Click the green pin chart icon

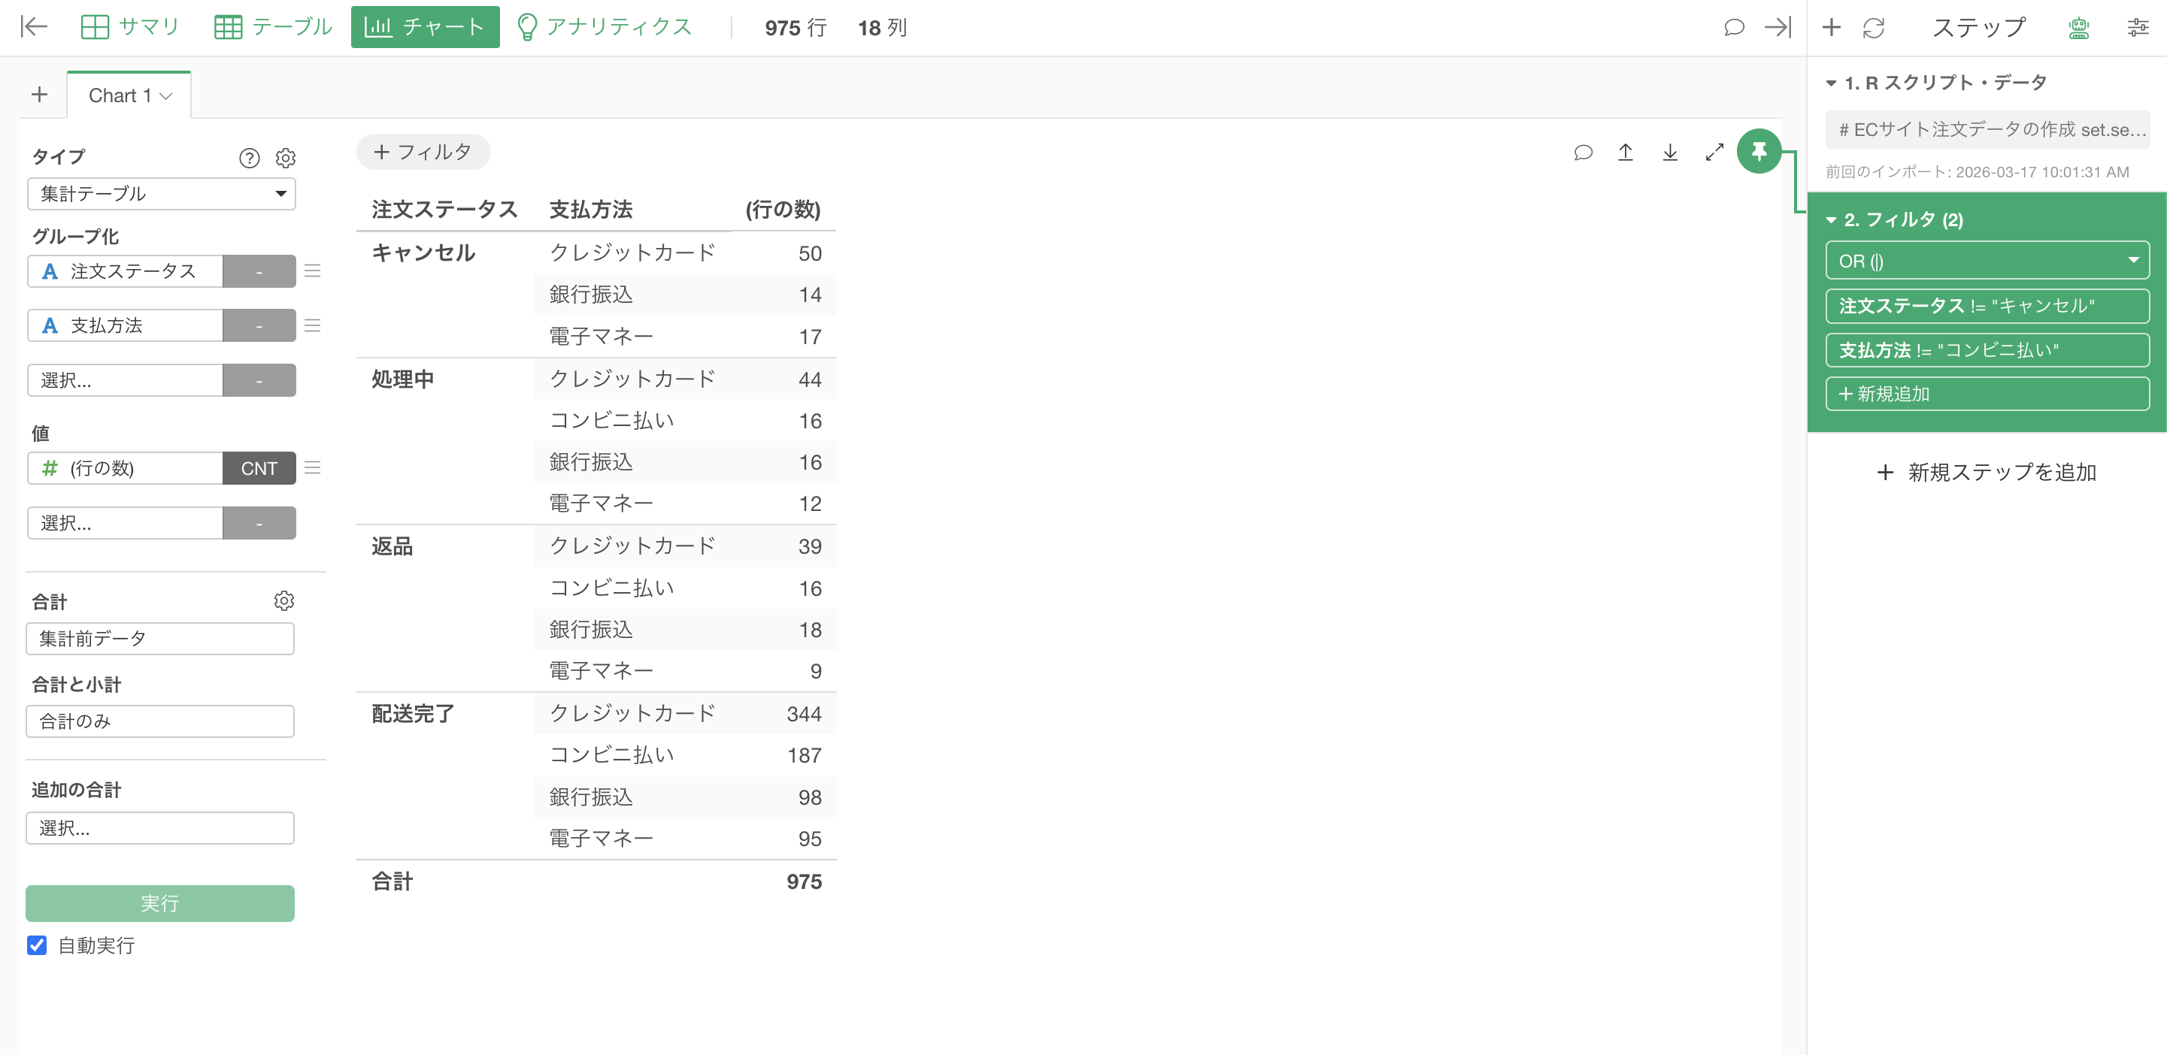[1758, 151]
